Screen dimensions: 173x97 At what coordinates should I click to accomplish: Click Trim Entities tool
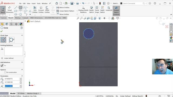(35, 10)
